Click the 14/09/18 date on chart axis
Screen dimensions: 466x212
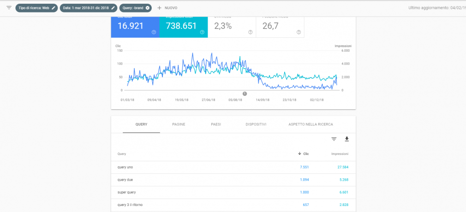click(263, 100)
